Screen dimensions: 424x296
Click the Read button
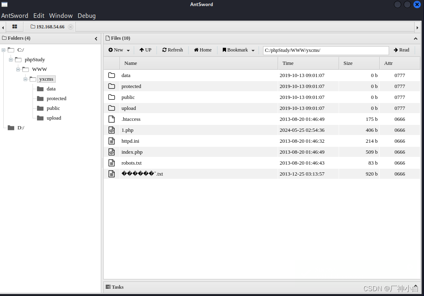coord(402,50)
